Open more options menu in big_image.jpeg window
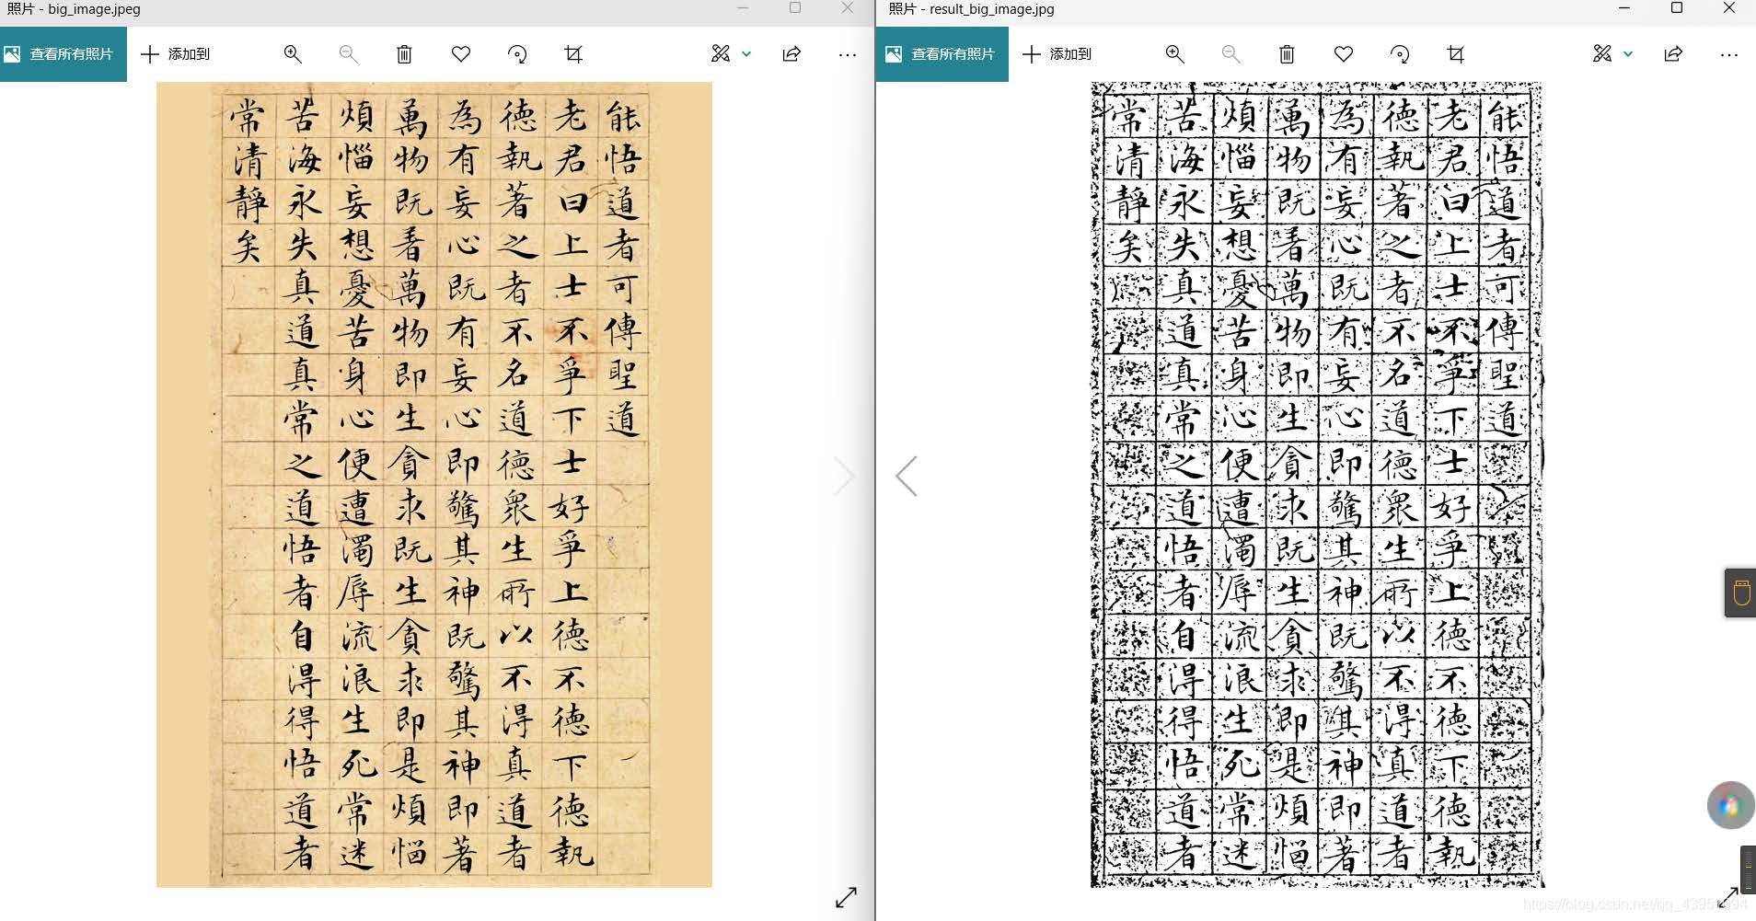Screen dimensions: 1756x921 848,54
